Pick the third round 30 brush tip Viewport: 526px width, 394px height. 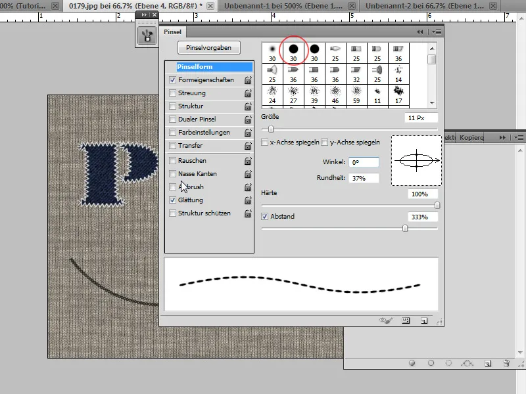(x=314, y=53)
